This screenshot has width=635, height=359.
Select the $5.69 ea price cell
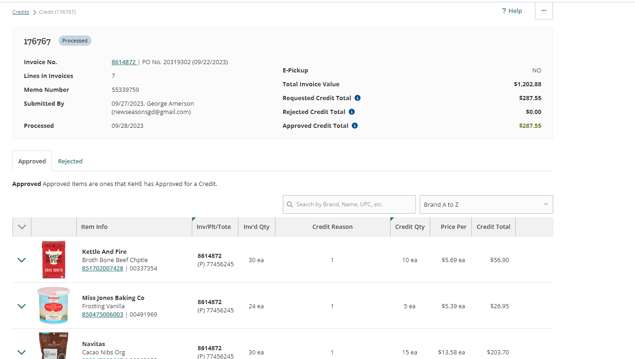click(453, 260)
